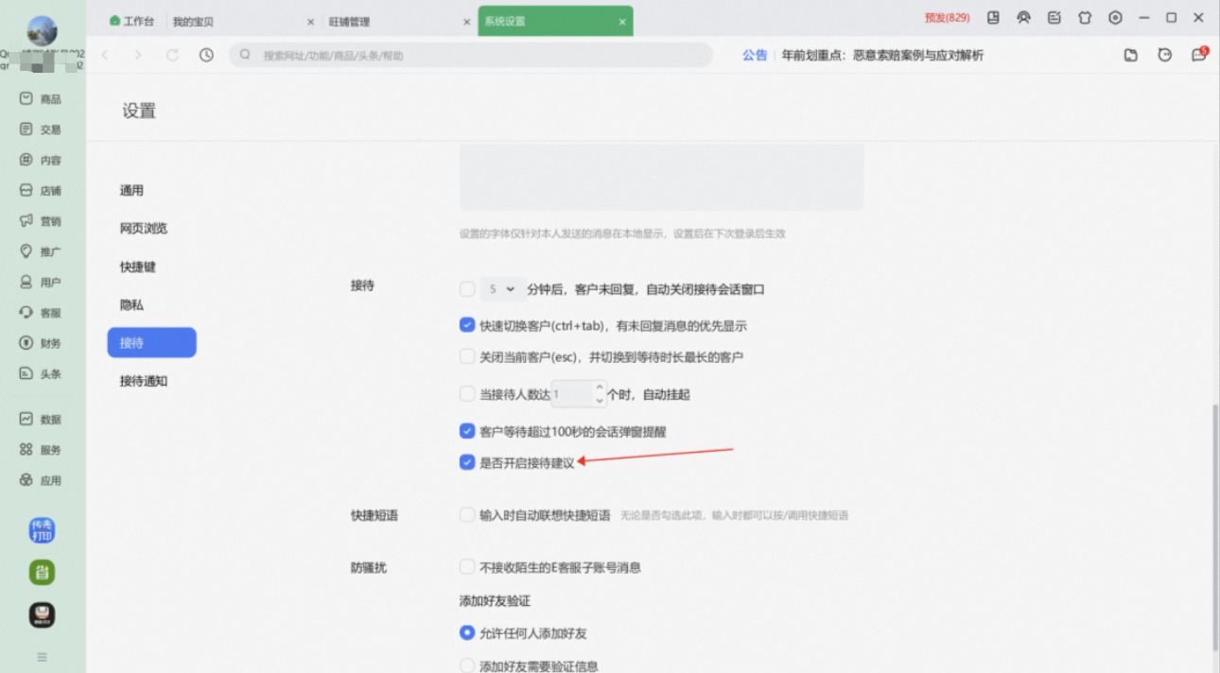This screenshot has height=673, width=1220.
Task: Close the 旺铺管理 tab
Action: tap(466, 22)
